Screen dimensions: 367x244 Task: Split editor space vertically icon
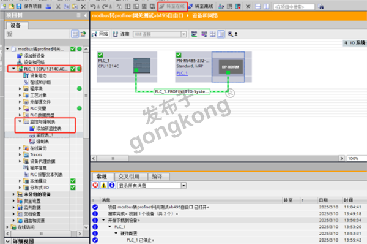(x=266, y=6)
